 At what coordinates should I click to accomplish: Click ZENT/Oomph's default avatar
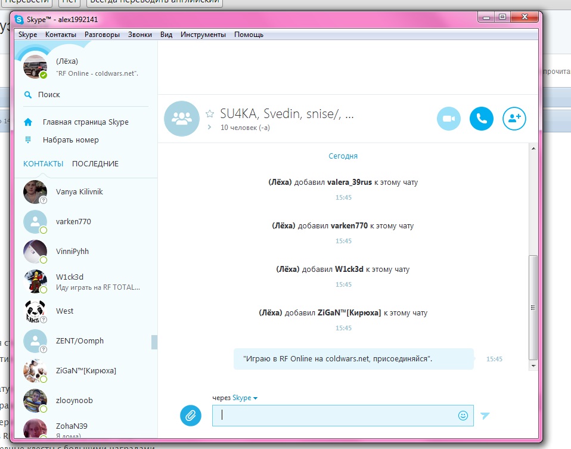point(35,341)
